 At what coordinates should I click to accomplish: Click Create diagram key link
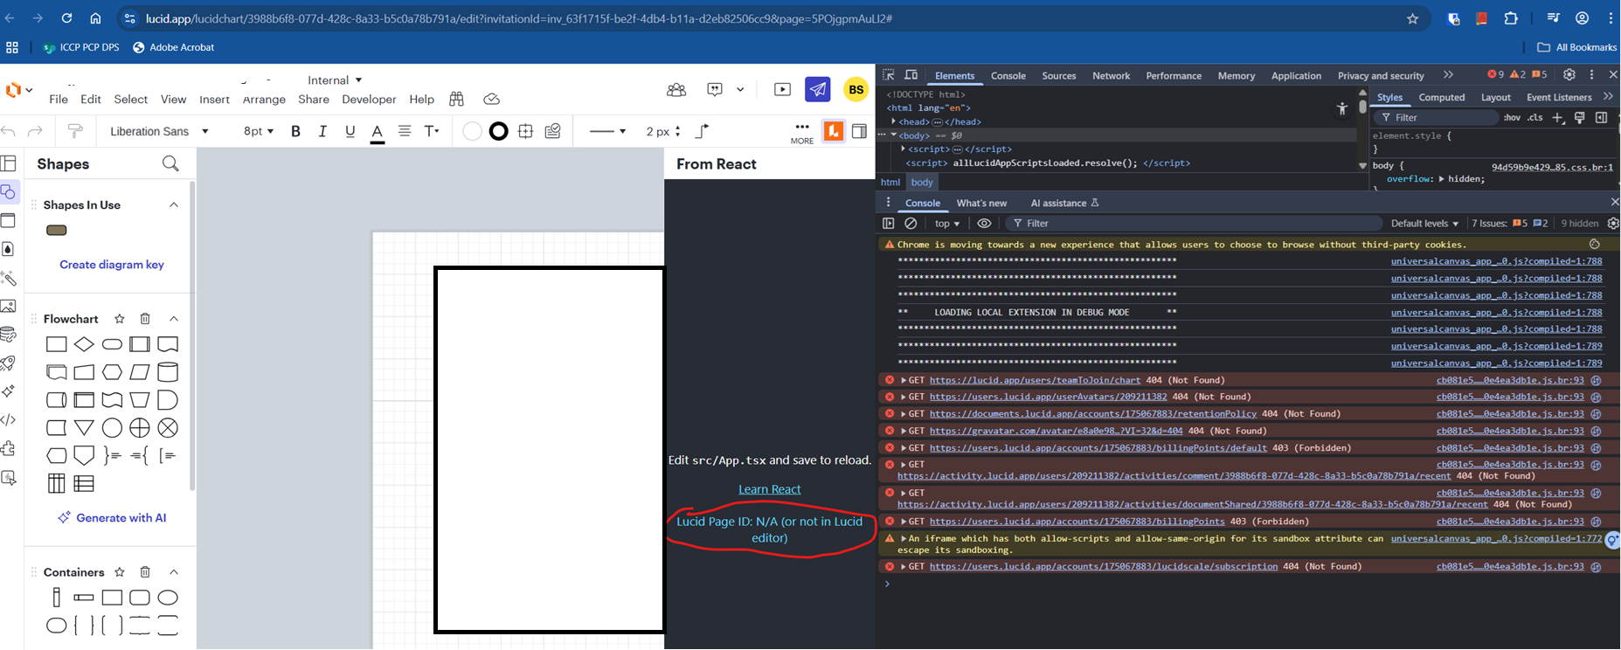click(x=112, y=265)
